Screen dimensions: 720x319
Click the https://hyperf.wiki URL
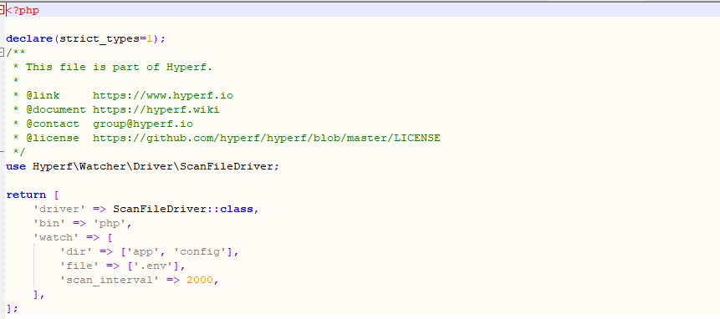[156, 110]
